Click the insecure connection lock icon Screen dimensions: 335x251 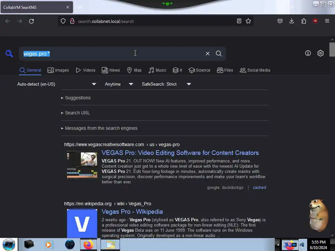click(72, 21)
